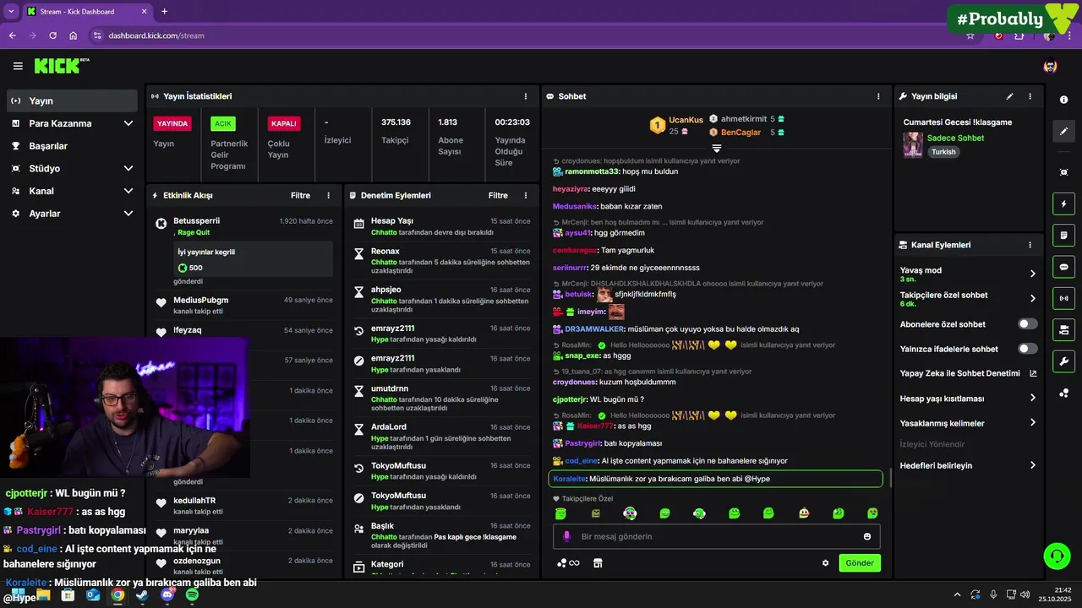Viewport: 1082px width, 608px height.
Task: Open Hedefleri belirleyin arrow
Action: click(x=1033, y=465)
